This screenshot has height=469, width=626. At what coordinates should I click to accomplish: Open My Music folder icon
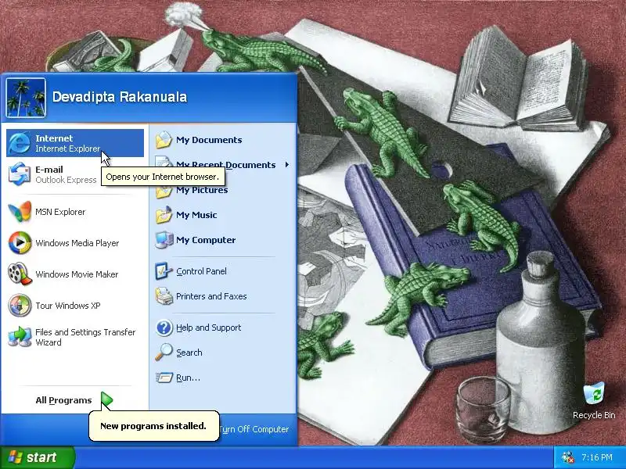(x=164, y=215)
